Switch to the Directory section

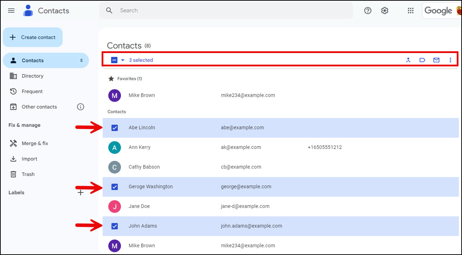[33, 76]
